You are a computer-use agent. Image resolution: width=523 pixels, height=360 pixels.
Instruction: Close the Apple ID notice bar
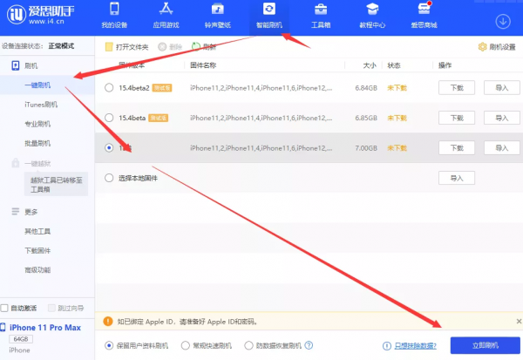click(x=519, y=322)
